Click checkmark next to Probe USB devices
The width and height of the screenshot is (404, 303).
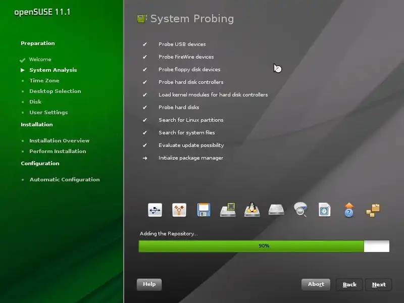tap(145, 44)
